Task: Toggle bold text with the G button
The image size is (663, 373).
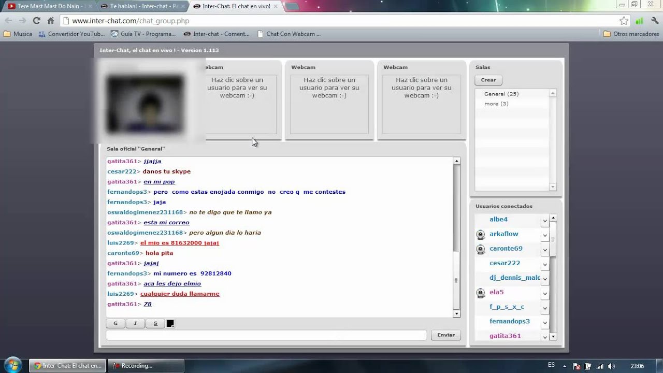Action: [116, 323]
